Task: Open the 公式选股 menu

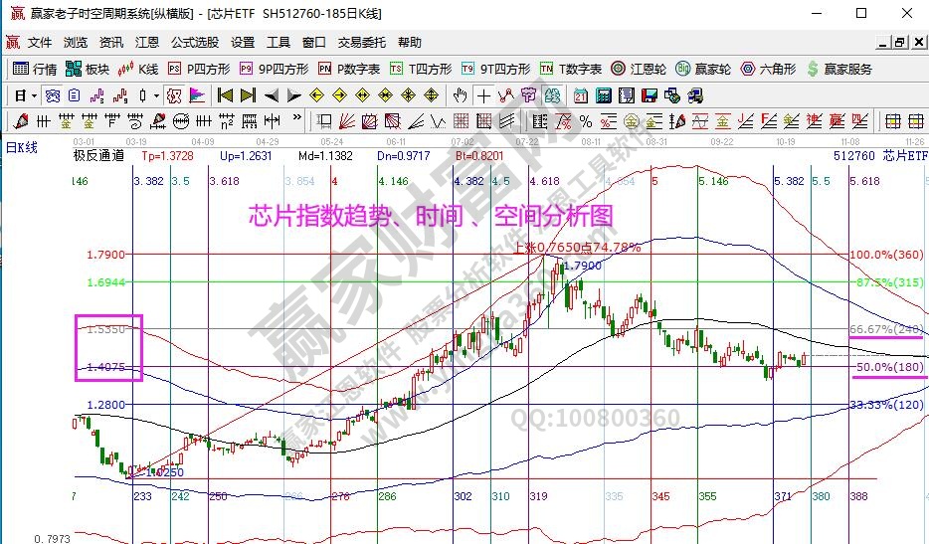Action: 195,43
